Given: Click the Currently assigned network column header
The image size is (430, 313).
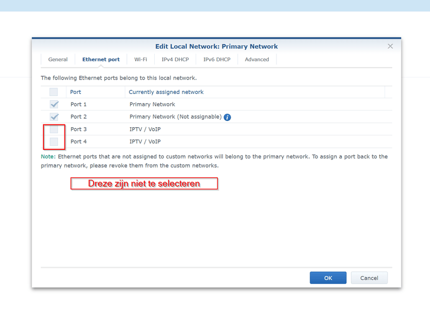Looking at the screenshot, I should coord(255,92).
